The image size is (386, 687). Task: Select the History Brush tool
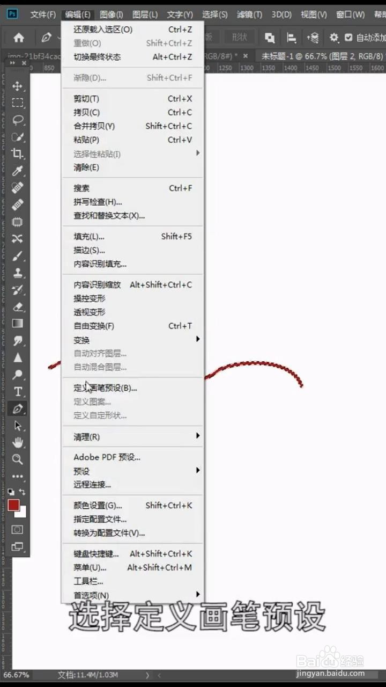pyautogui.click(x=18, y=289)
